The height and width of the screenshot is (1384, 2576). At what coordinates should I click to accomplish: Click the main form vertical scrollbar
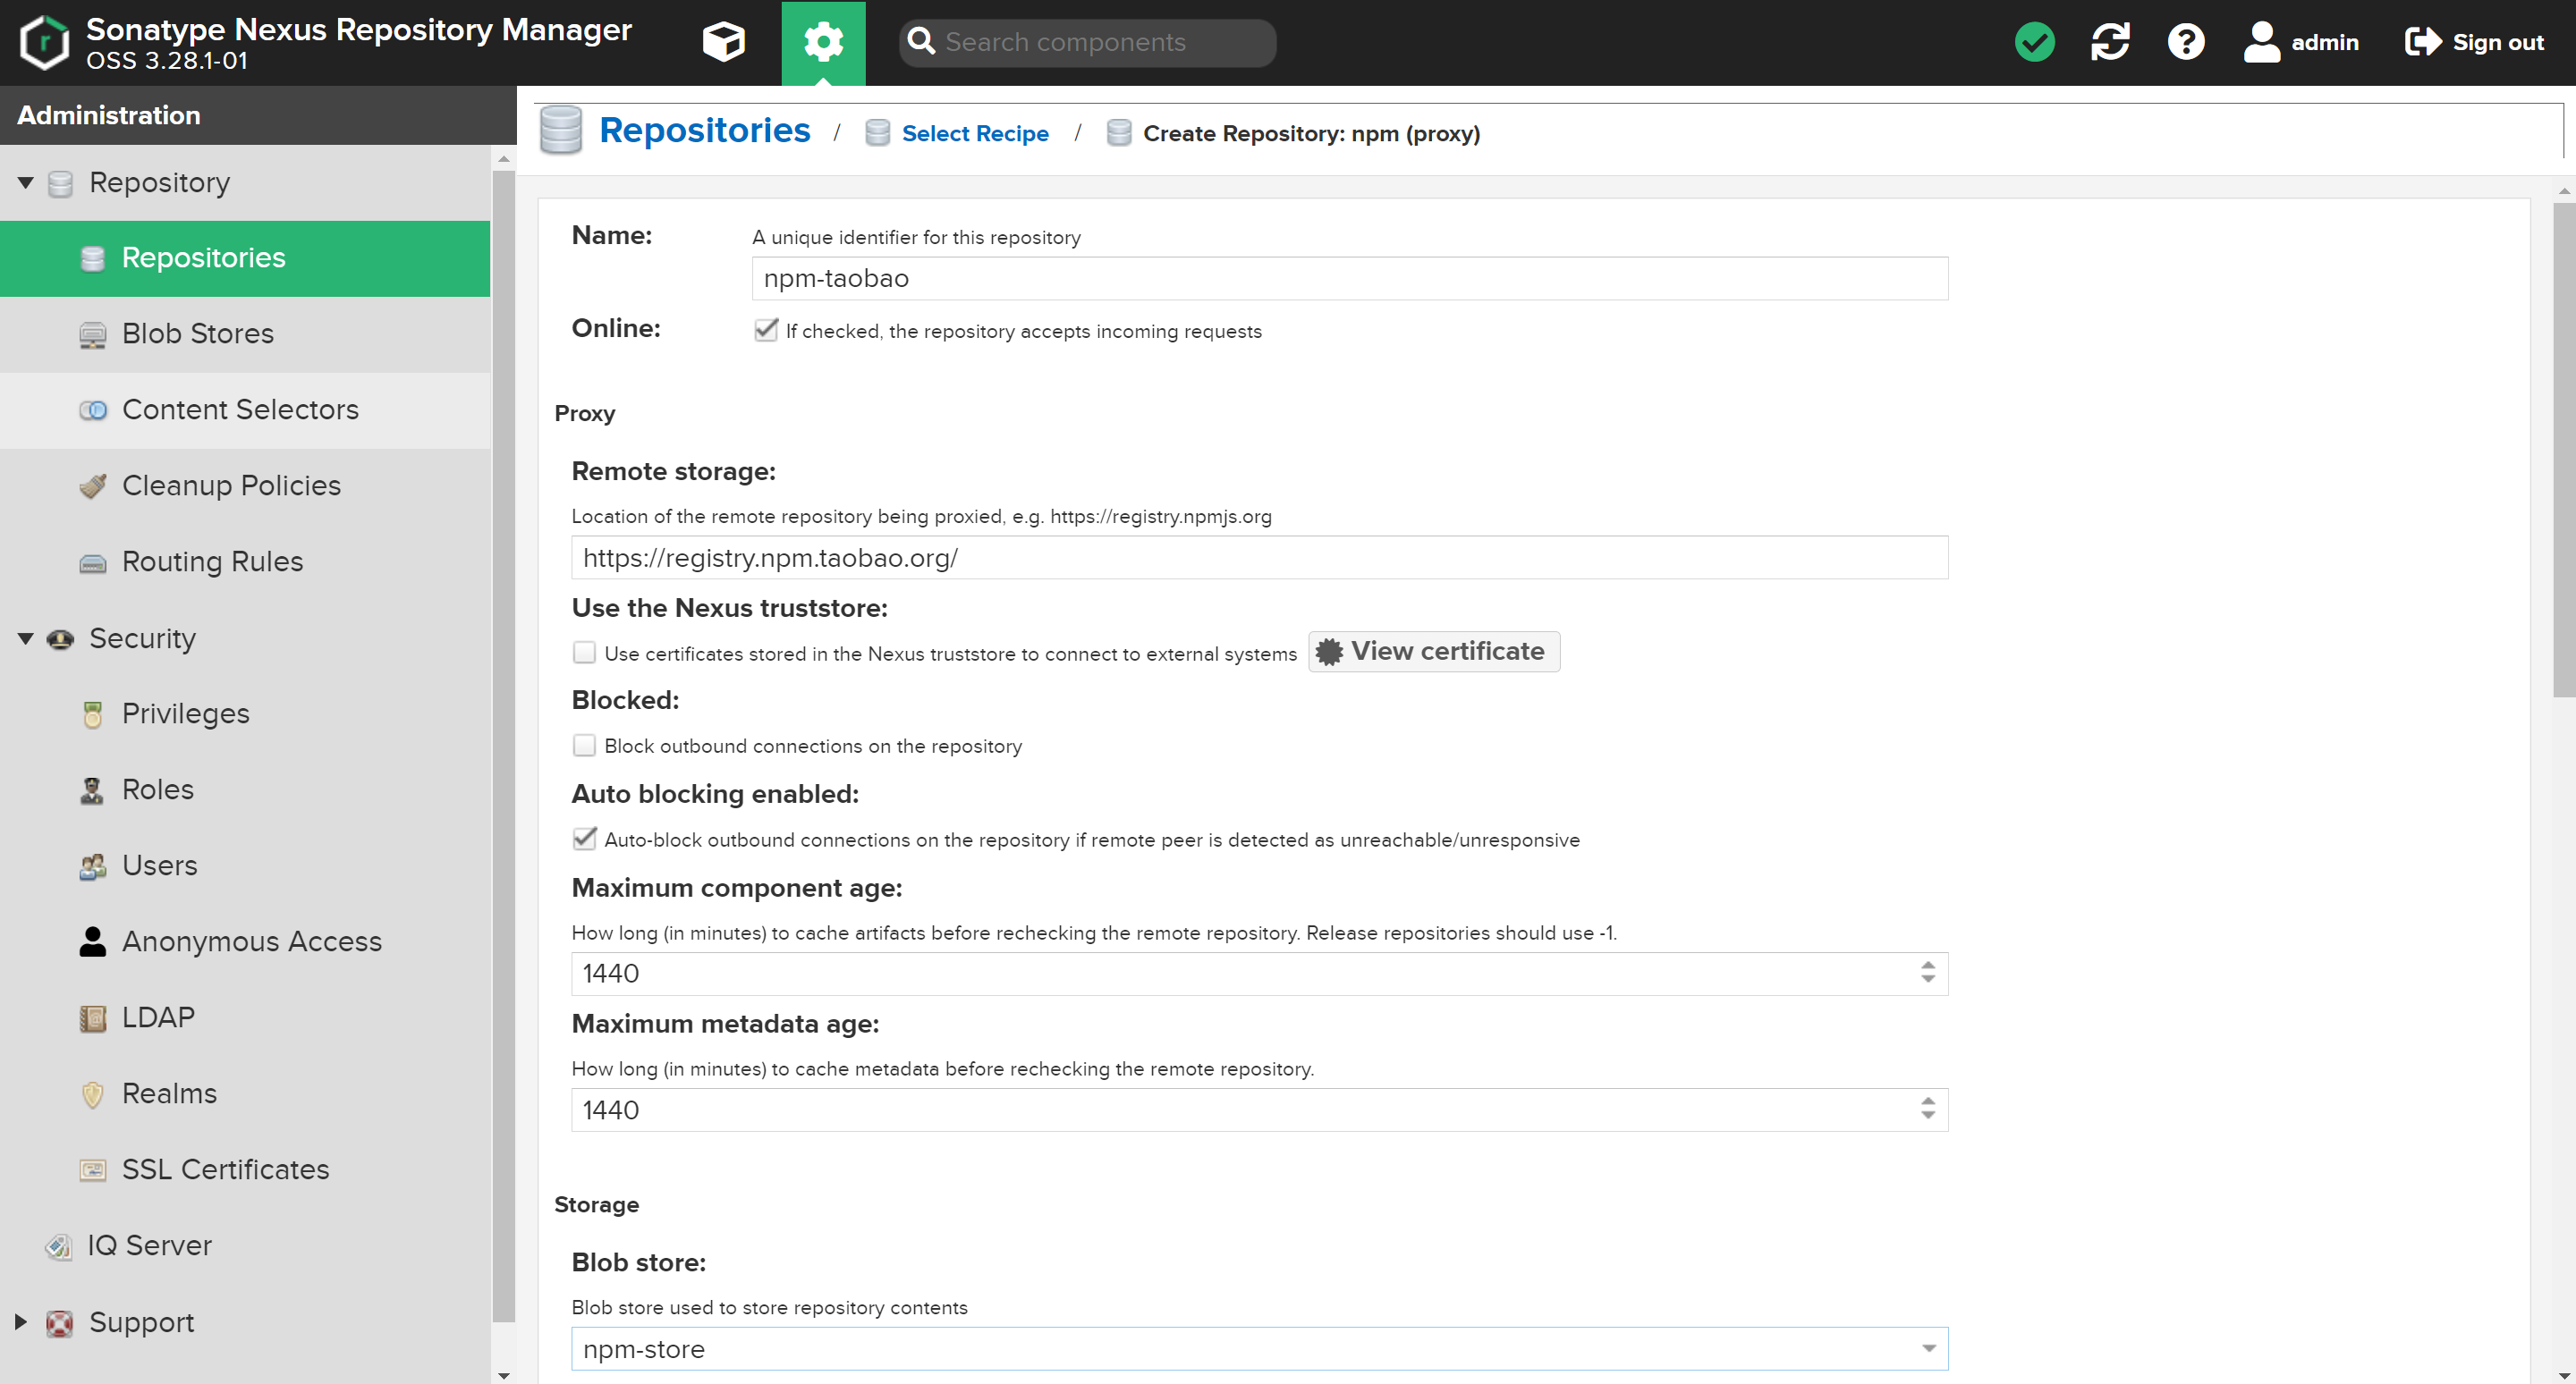[x=2564, y=450]
